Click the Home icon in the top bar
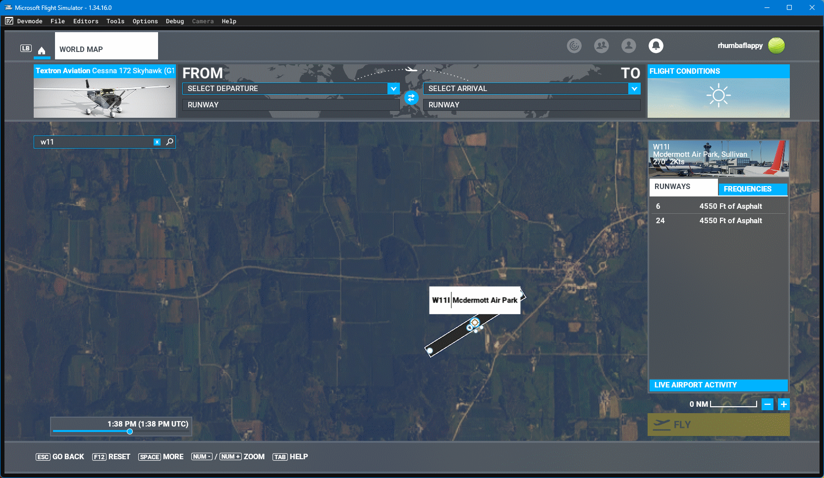This screenshot has height=478, width=824. coord(42,50)
